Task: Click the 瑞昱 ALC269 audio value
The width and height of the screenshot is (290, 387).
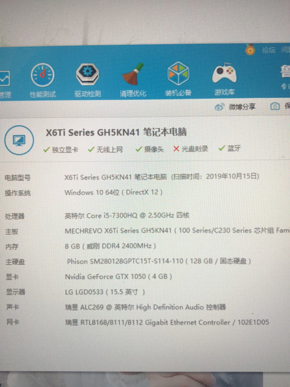Action: [x=146, y=307]
